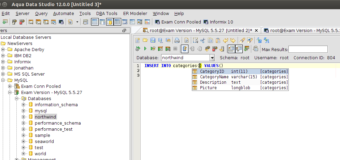Open the Automate menu
The height and width of the screenshot is (160, 340).
[x=63, y=13]
